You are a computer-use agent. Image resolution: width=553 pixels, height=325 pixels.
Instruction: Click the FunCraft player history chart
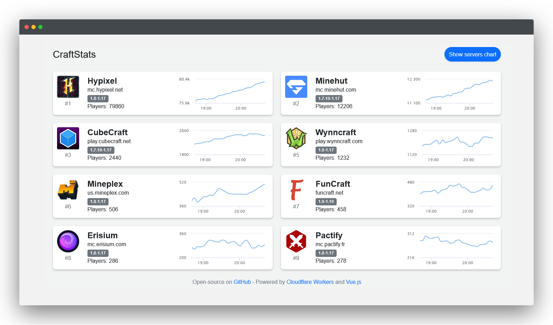pyautogui.click(x=450, y=196)
